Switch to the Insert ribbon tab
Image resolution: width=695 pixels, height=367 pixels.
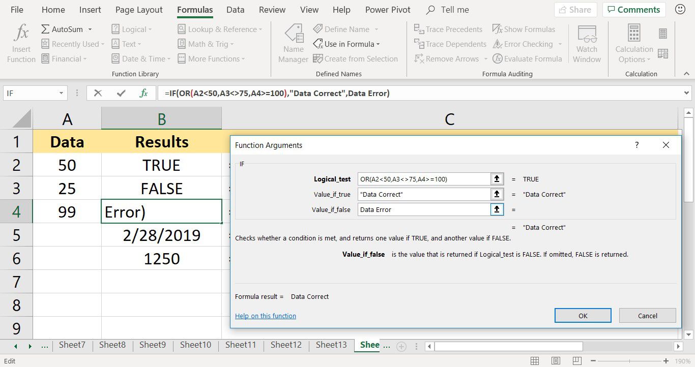click(90, 10)
